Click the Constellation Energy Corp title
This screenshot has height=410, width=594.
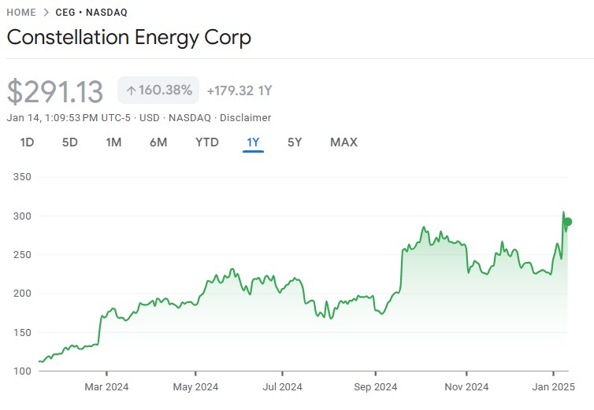click(x=128, y=37)
